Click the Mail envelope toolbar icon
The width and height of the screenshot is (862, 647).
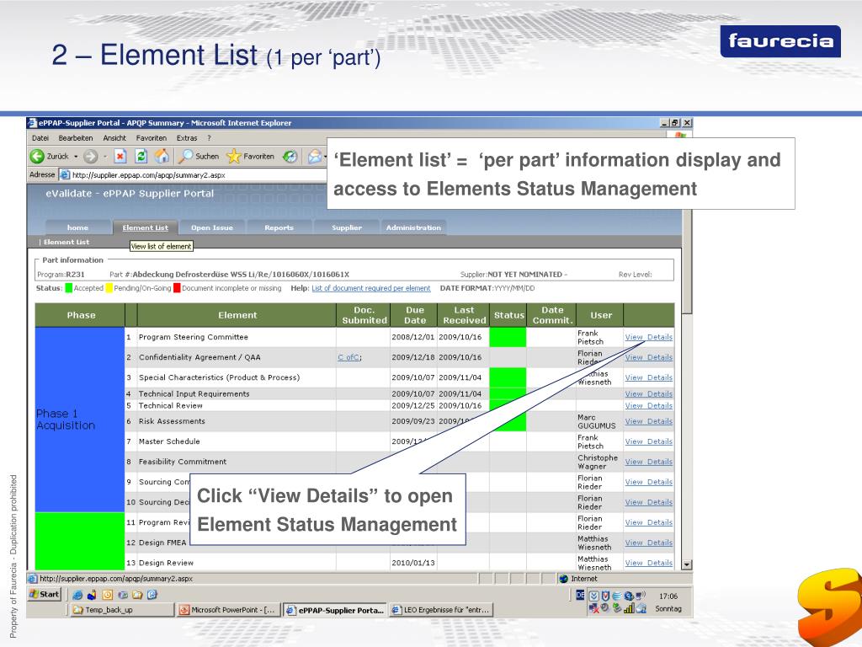[x=315, y=157]
